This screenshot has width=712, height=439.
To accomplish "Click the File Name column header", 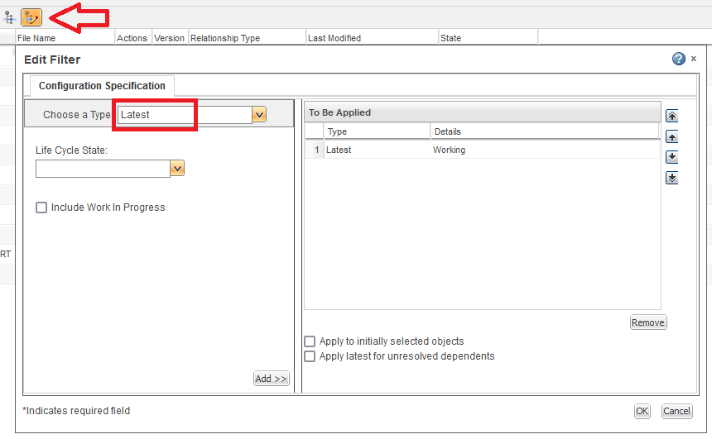I will click(37, 38).
